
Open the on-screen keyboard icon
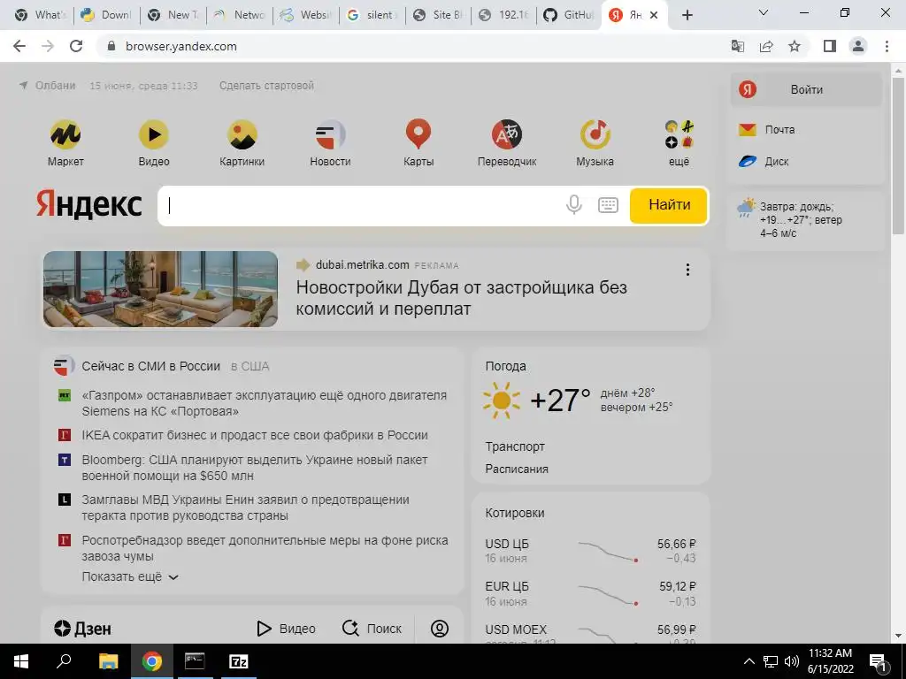[608, 205]
